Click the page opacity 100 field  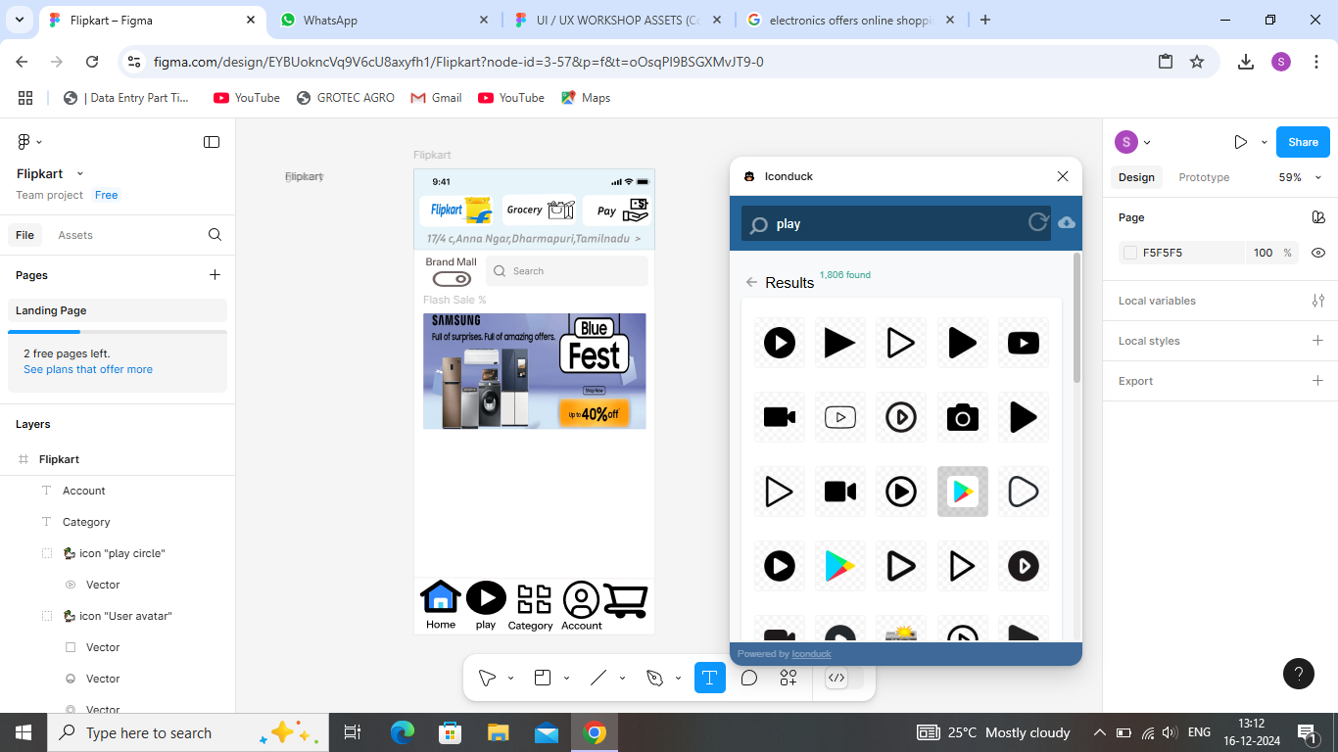(1263, 253)
